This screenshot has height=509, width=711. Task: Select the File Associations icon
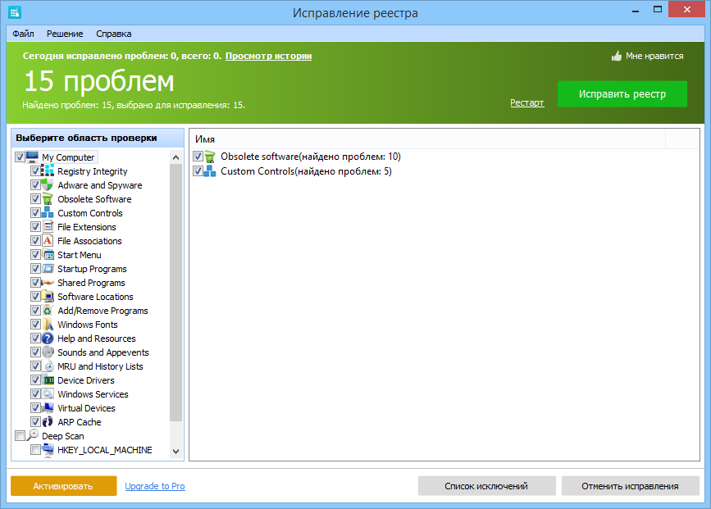[x=46, y=240]
